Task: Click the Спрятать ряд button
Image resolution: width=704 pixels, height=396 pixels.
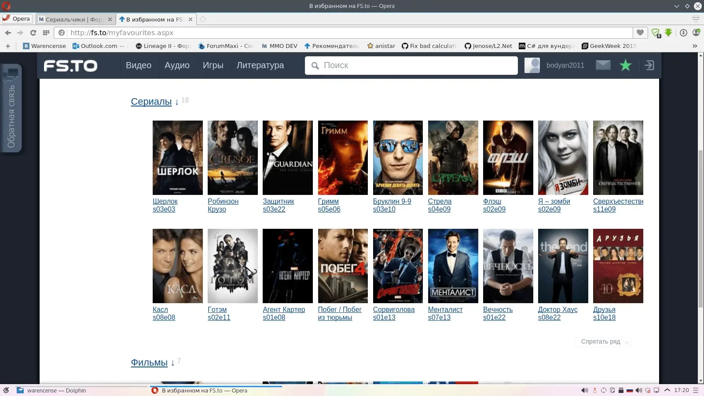Action: tap(603, 342)
